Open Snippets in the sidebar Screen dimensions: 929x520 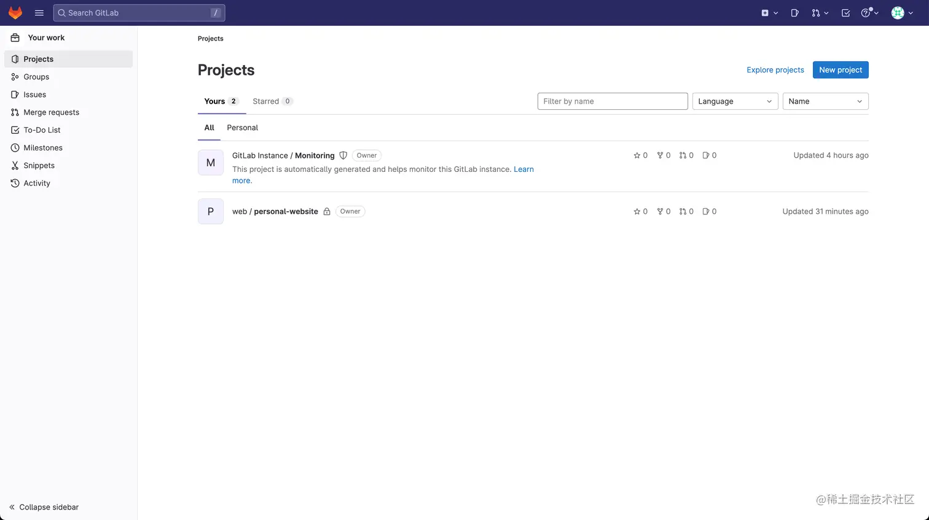(x=68, y=166)
